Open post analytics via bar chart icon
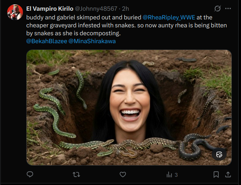This screenshot has width=241, height=185. [170, 174]
